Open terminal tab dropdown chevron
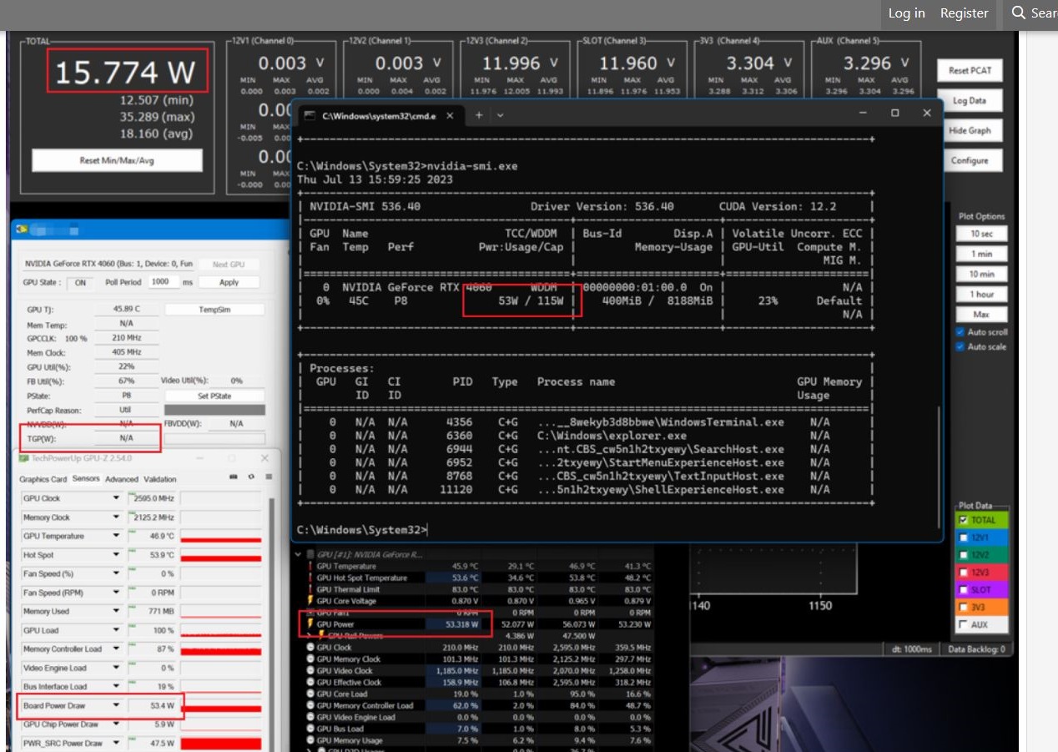The image size is (1058, 752). [x=500, y=115]
